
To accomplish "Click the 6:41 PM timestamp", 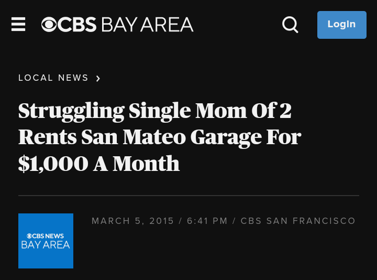I will pos(207,221).
